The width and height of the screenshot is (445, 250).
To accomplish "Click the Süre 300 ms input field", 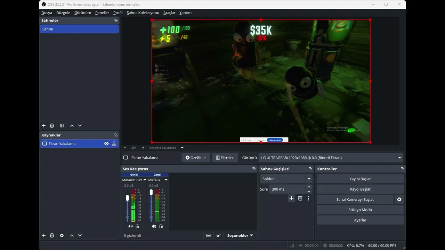I will 288,189.
